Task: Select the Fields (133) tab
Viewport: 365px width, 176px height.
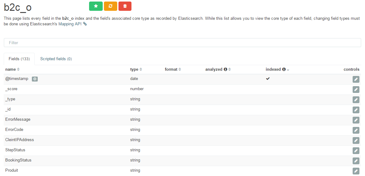Action: 19,59
